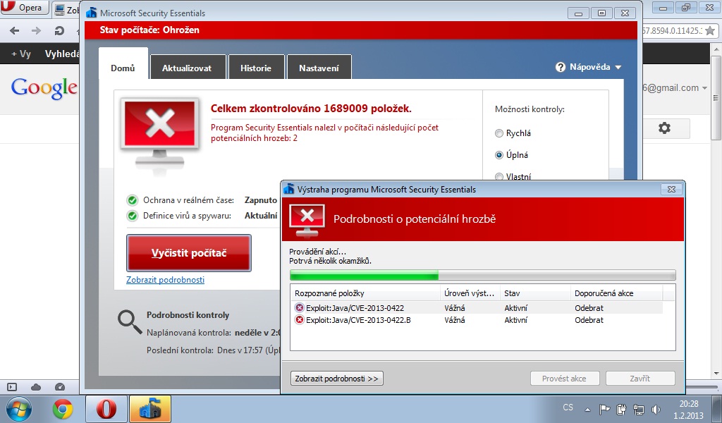Screen dimensions: 722x423
Task: Close the Výstraha alert dialog
Action: click(671, 189)
